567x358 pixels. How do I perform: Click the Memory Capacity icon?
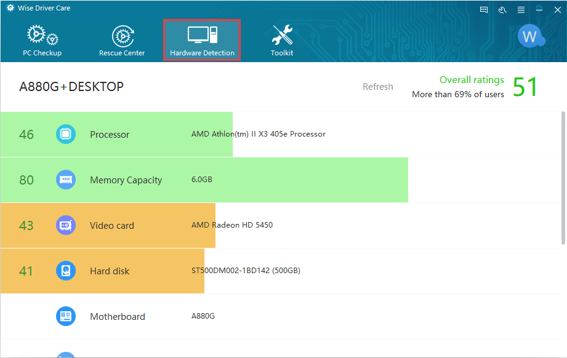click(66, 180)
